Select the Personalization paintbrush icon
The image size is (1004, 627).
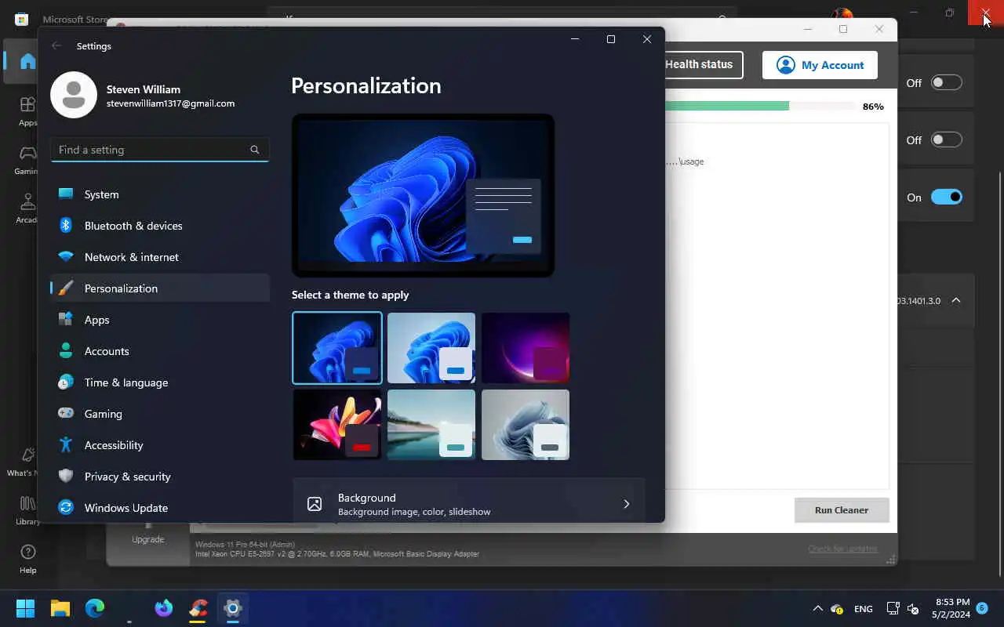pos(66,288)
